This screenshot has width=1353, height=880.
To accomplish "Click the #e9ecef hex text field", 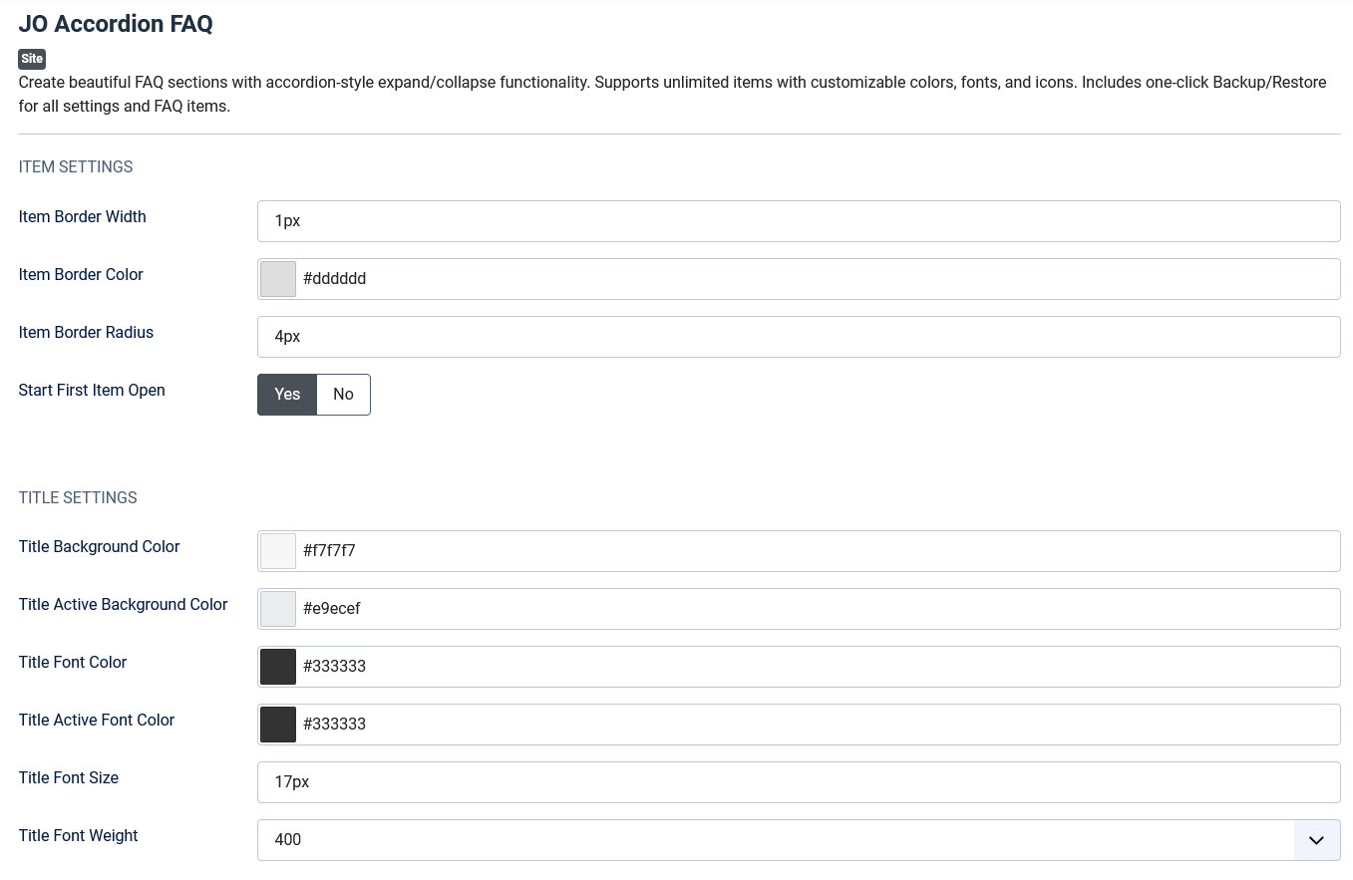I will point(819,609).
